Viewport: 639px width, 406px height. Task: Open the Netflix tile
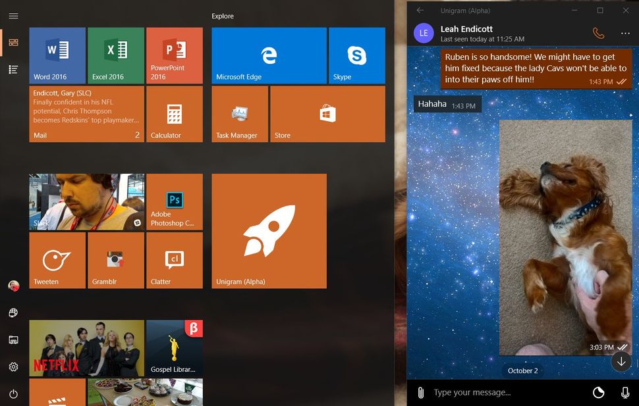pos(86,347)
